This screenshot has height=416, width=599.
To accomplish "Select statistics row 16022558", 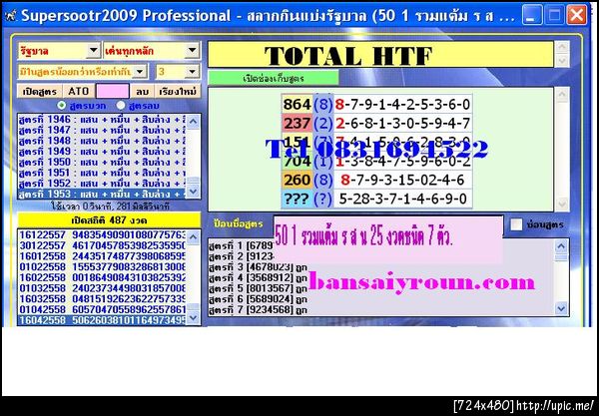I will [102, 277].
